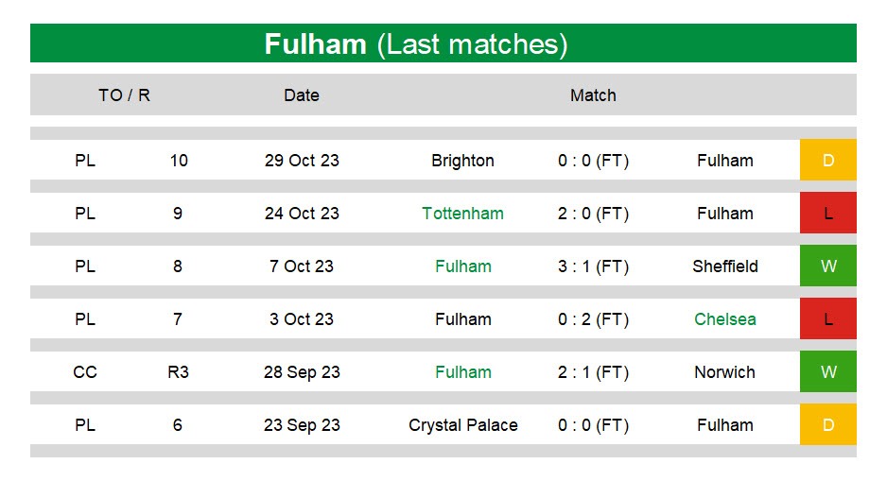This screenshot has height=481, width=887.
Task: Select the Fulham (Last matches) title banner
Action: coord(443,43)
